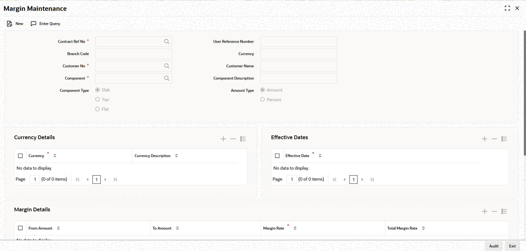Toggle sorting on the Margin Rate column
Screen dimensions: 526x251
click(295, 228)
